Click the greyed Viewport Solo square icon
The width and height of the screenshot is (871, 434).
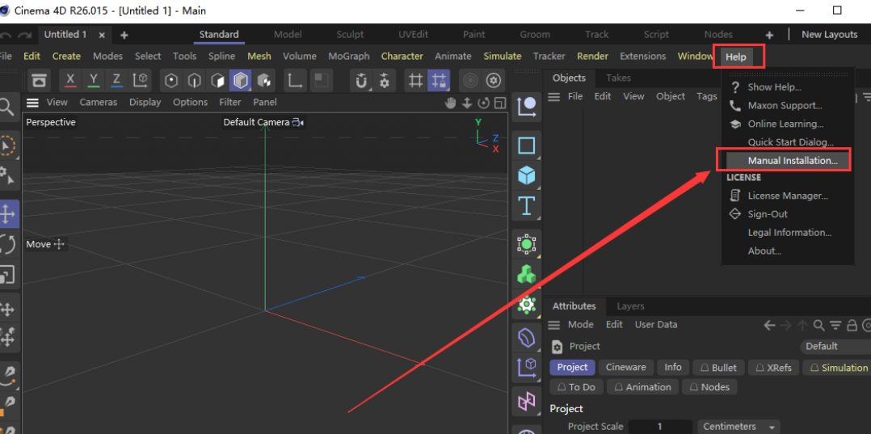click(321, 81)
